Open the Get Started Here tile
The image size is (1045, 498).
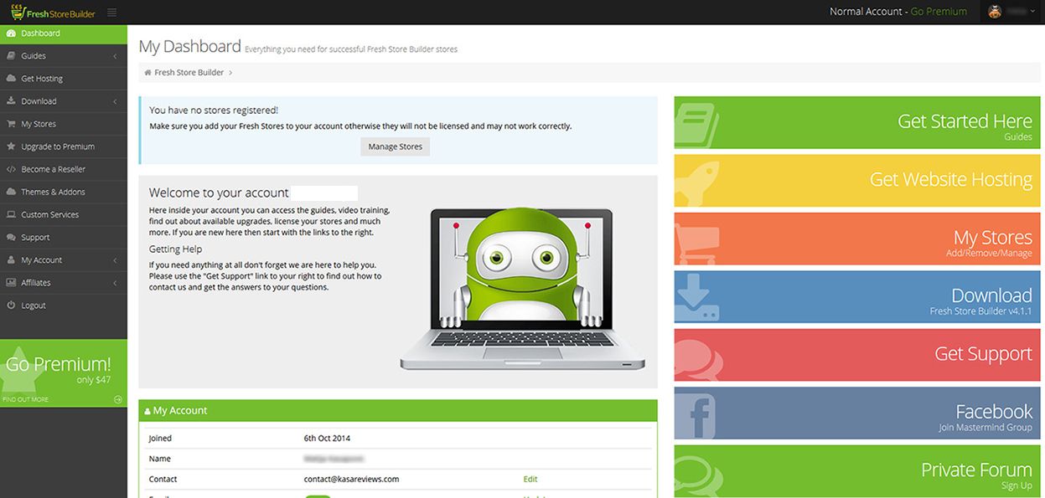click(x=857, y=125)
